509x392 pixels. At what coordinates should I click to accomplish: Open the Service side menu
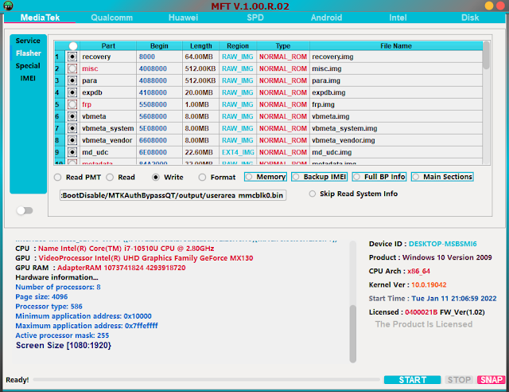tap(28, 41)
